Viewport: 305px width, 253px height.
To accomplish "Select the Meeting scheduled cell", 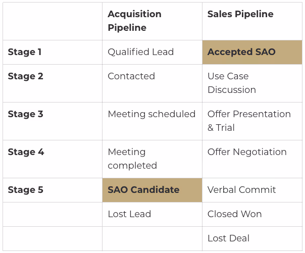I will pyautogui.click(x=152, y=121).
